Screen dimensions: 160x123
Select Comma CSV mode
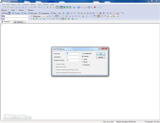point(16,13)
